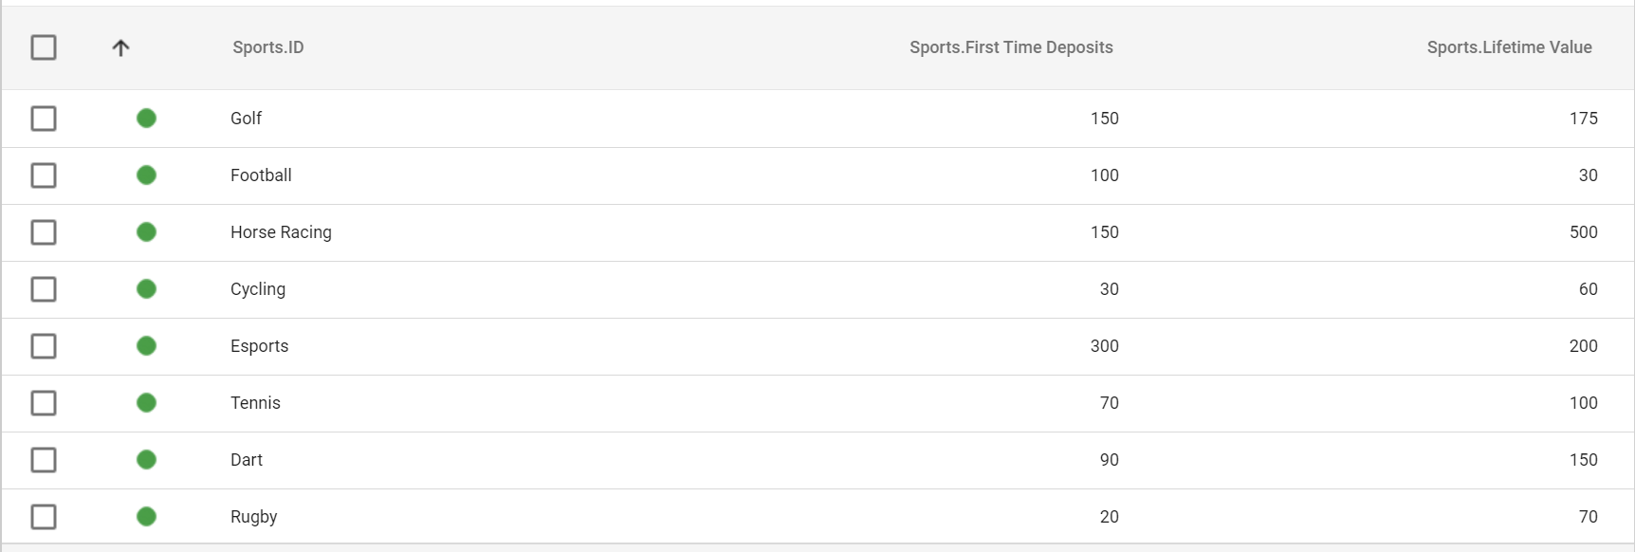Select the Rugby row checkbox
Viewport: 1635px width, 552px height.
[x=44, y=517]
